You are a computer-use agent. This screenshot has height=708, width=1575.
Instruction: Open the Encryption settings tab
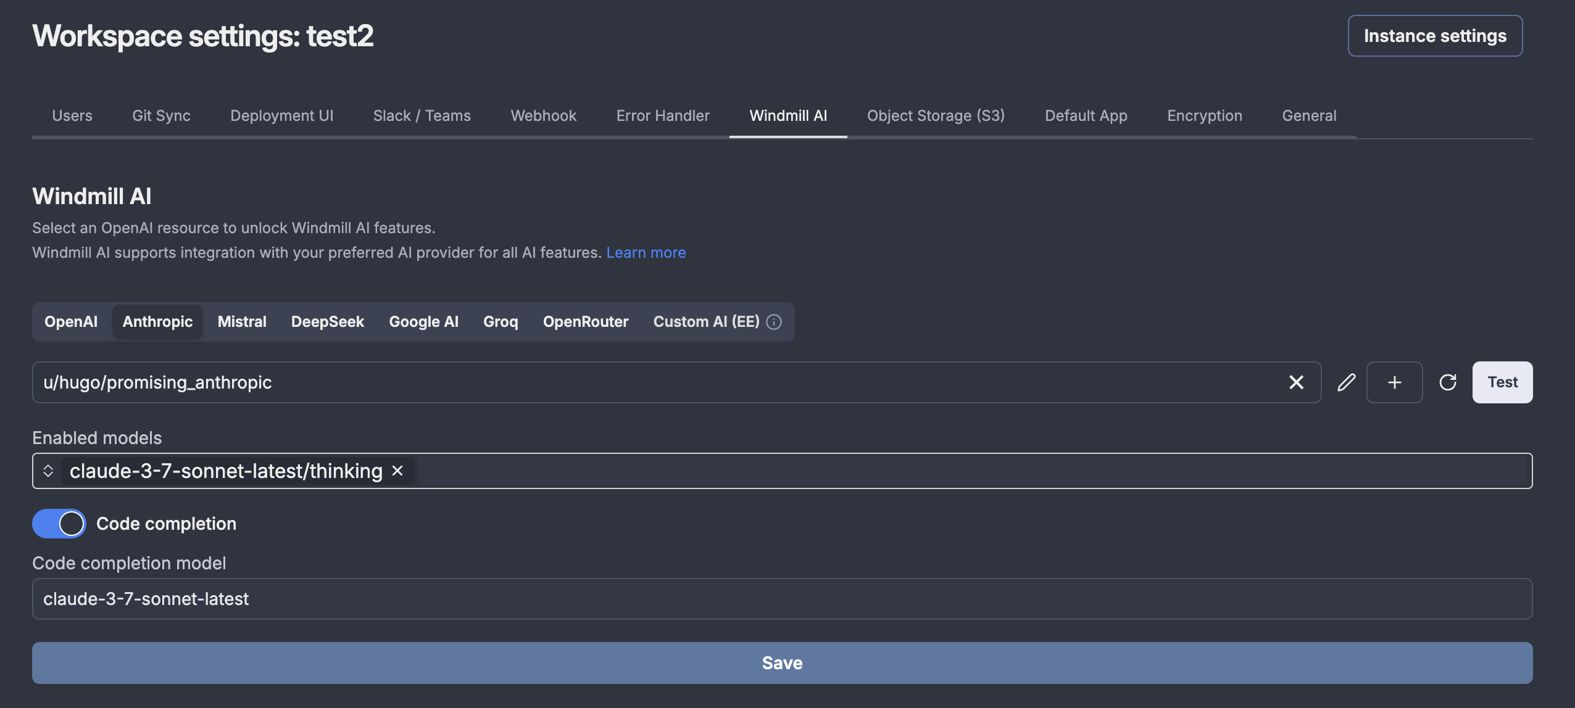click(x=1203, y=115)
